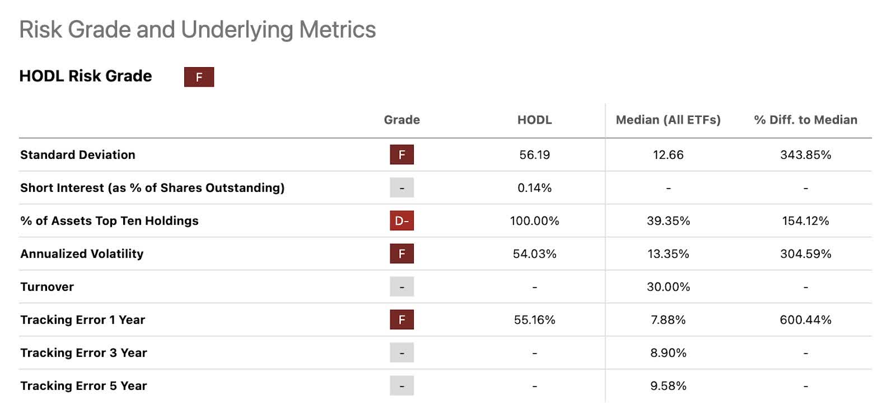
Task: Click the Risk Grade and Underlying Metrics heading
Action: point(197,30)
